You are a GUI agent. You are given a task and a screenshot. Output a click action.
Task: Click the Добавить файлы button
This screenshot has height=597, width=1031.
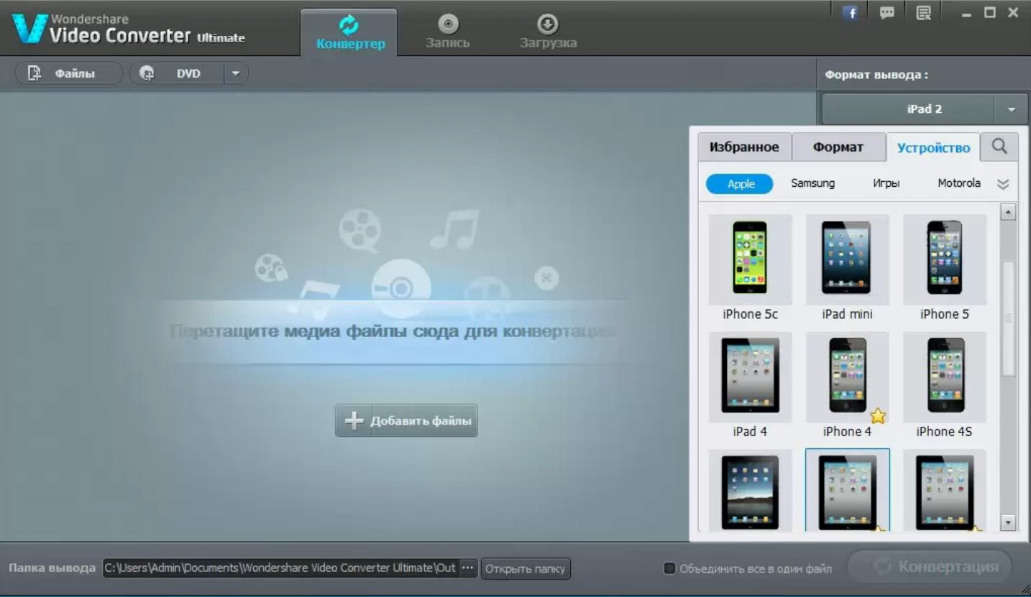(406, 421)
